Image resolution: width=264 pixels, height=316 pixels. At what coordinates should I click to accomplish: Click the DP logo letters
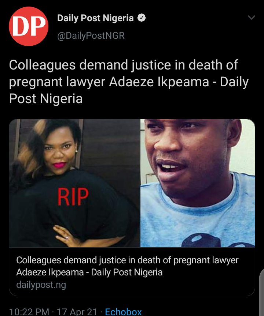pyautogui.click(x=29, y=26)
